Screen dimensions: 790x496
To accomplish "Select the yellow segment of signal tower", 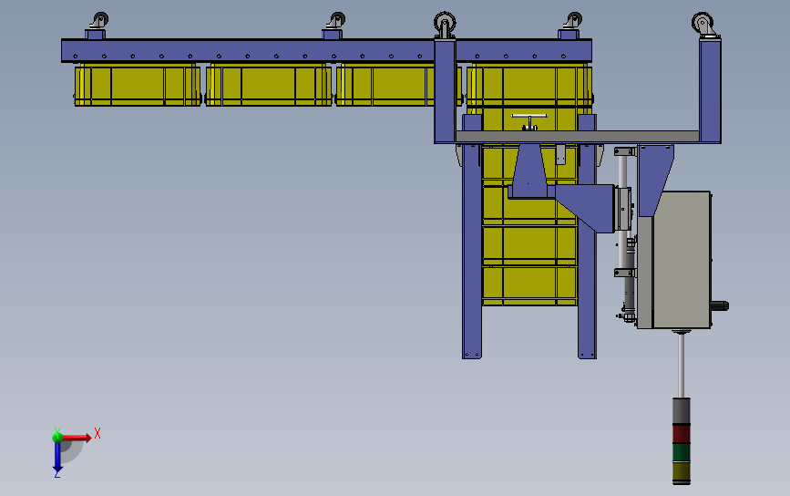I will (x=682, y=472).
